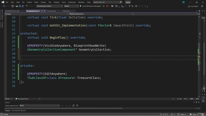Click the open file folder icon
Image resolution: width=206 pixels, height=116 pixels.
[x=17, y=6]
